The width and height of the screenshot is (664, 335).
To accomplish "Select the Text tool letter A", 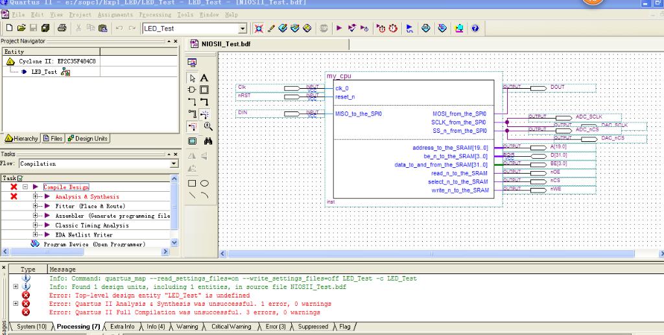I will [x=204, y=78].
